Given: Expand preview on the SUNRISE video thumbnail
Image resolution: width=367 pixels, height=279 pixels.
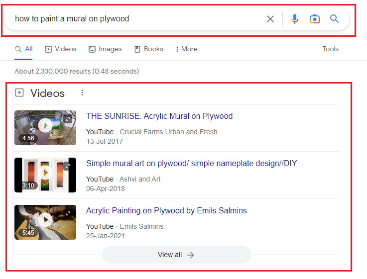Looking at the screenshot, I should pos(68,119).
